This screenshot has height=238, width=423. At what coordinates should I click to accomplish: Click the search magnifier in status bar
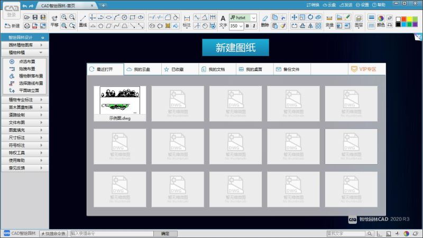tap(370, 233)
